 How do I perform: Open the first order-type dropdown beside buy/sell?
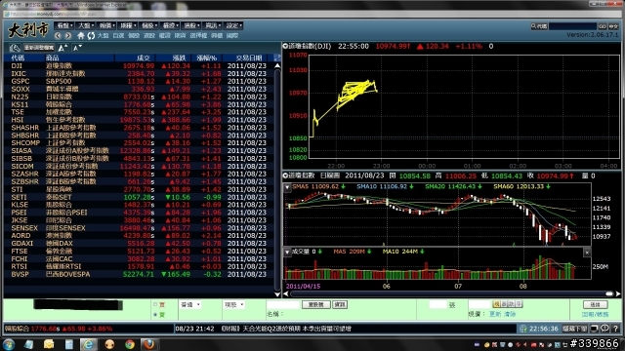(190, 305)
